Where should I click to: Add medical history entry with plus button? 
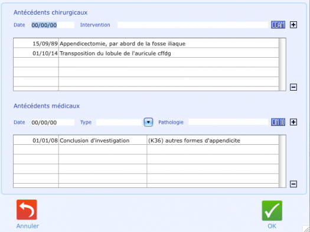coord(293,122)
